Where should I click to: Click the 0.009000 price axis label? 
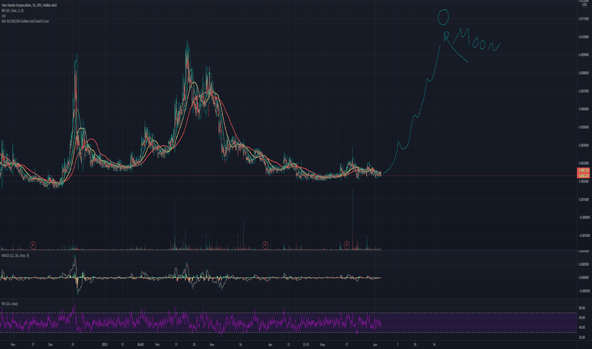pyautogui.click(x=584, y=55)
